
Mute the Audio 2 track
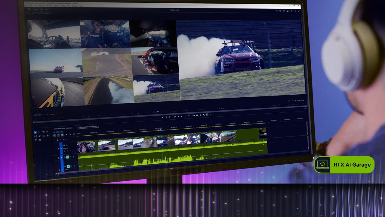pyautogui.click(x=68, y=166)
